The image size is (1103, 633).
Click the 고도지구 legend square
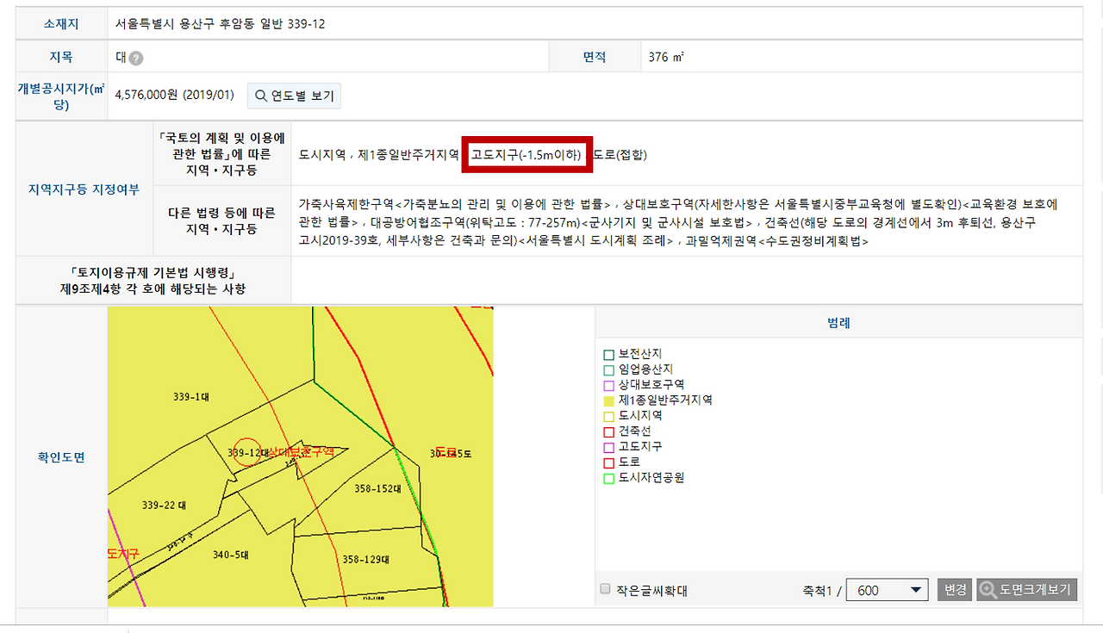tap(608, 446)
